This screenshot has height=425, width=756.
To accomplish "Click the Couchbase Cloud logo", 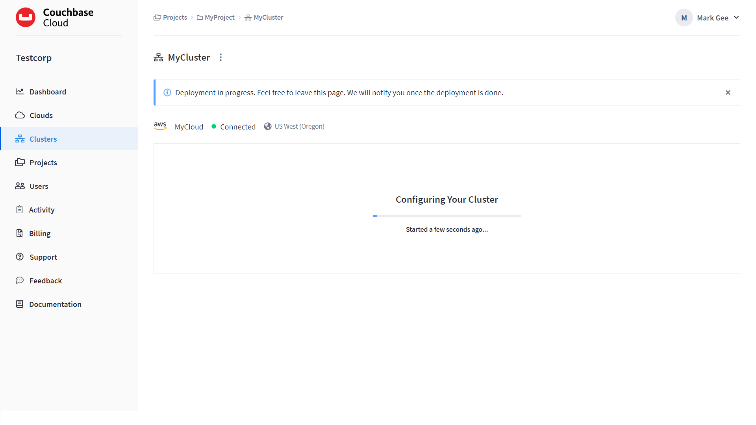I will [55, 17].
